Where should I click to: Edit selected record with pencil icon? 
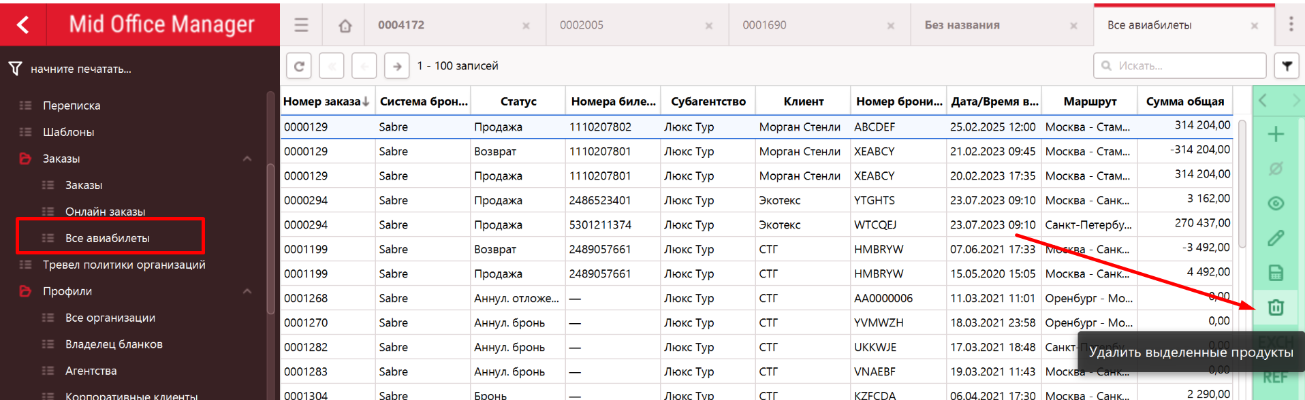pyautogui.click(x=1276, y=238)
